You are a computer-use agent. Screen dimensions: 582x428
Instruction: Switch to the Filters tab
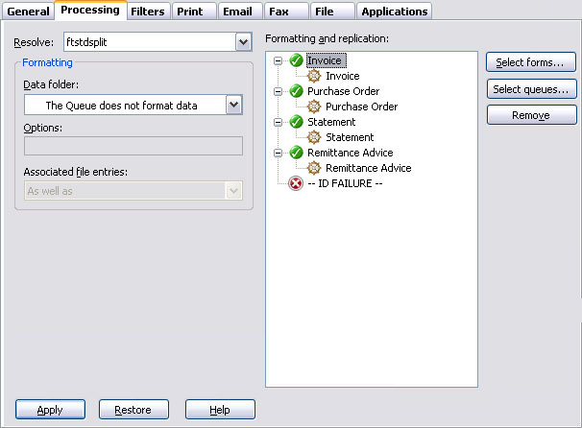pyautogui.click(x=147, y=12)
